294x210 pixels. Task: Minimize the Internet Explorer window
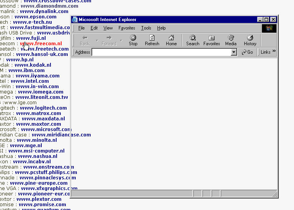tap(260, 20)
